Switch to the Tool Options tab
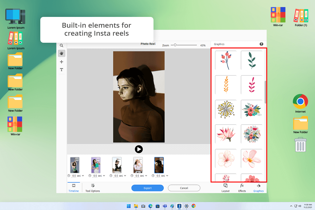This screenshot has width=315, height=210. click(x=93, y=188)
